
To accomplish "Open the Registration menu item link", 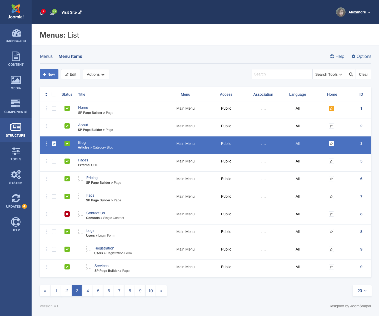I will pos(104,248).
